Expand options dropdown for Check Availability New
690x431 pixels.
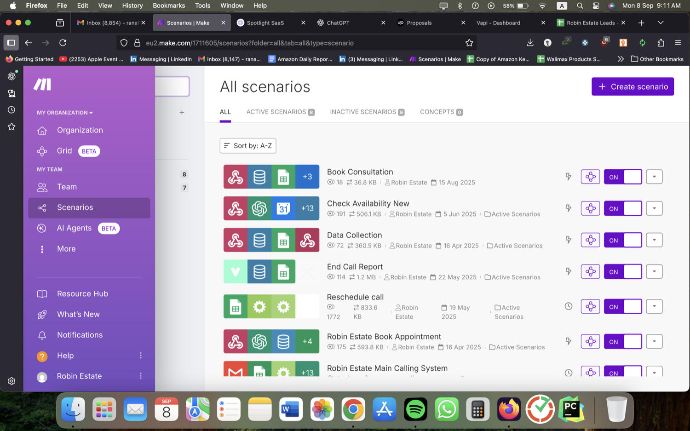654,208
